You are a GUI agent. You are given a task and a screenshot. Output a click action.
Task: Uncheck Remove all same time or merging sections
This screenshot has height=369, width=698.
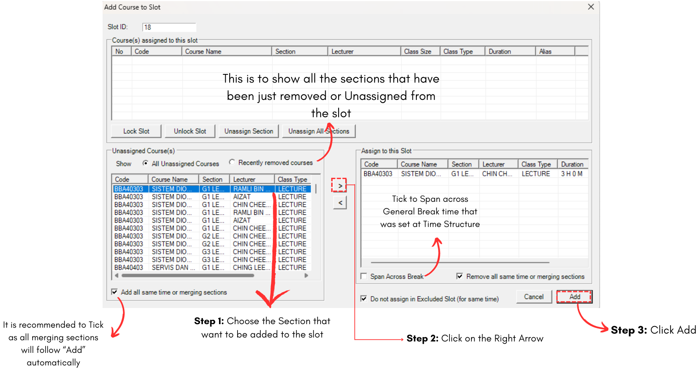[460, 276]
